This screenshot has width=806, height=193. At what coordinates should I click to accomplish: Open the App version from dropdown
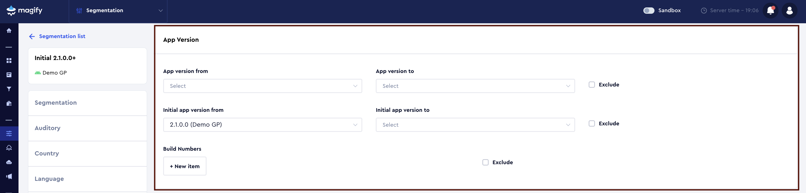point(262,86)
